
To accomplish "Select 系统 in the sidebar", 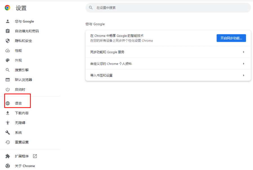I will pos(18,133).
